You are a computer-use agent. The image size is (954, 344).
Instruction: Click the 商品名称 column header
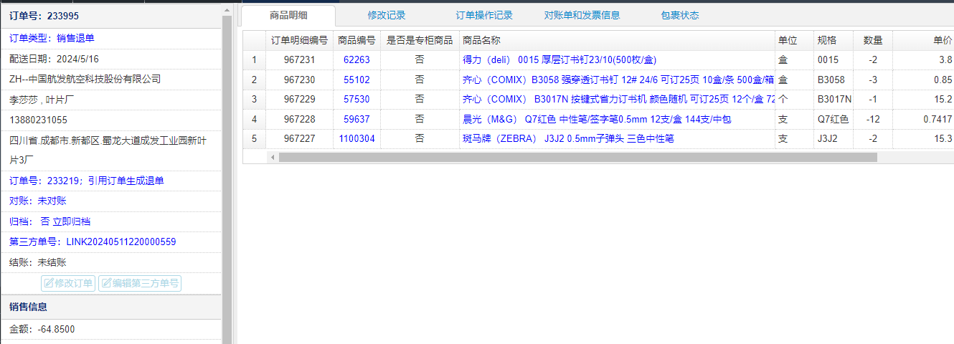617,40
